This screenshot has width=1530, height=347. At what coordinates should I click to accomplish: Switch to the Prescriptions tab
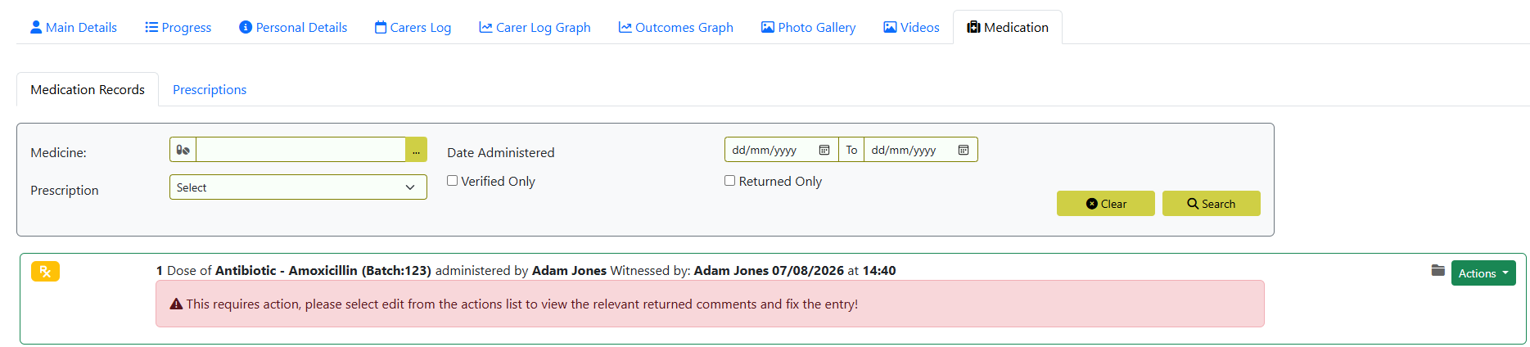pyautogui.click(x=210, y=89)
